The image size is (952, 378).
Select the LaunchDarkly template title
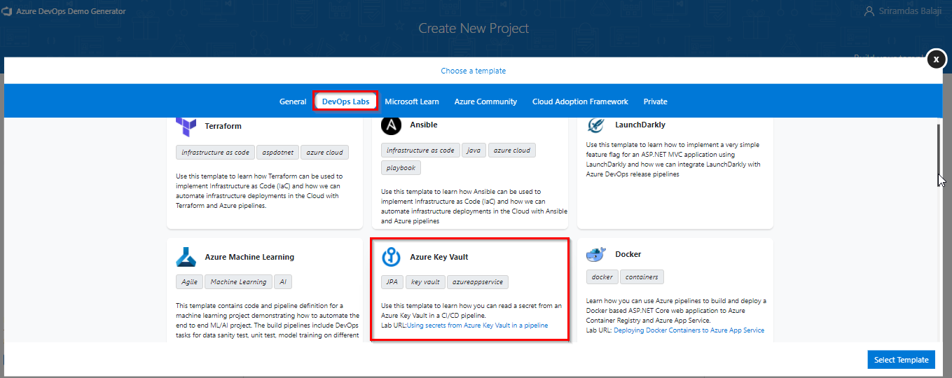[x=640, y=125]
